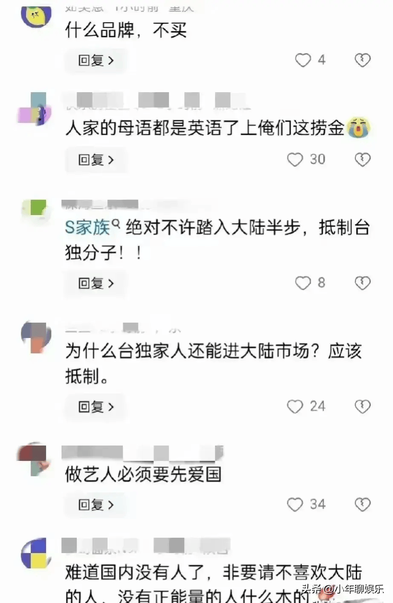Tap the crying emoji in comment

[359, 127]
